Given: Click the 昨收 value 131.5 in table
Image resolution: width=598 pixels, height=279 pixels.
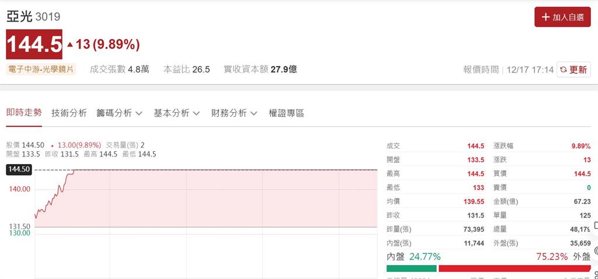Looking at the screenshot, I should (x=476, y=215).
